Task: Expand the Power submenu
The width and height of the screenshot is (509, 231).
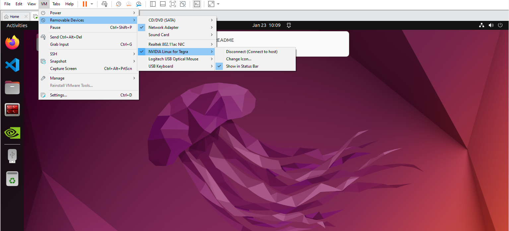Action: [55, 13]
